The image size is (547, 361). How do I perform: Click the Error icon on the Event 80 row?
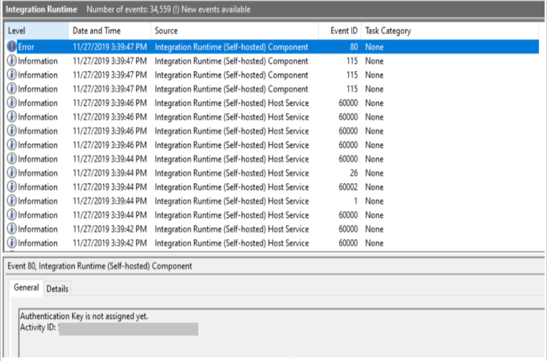(12, 47)
